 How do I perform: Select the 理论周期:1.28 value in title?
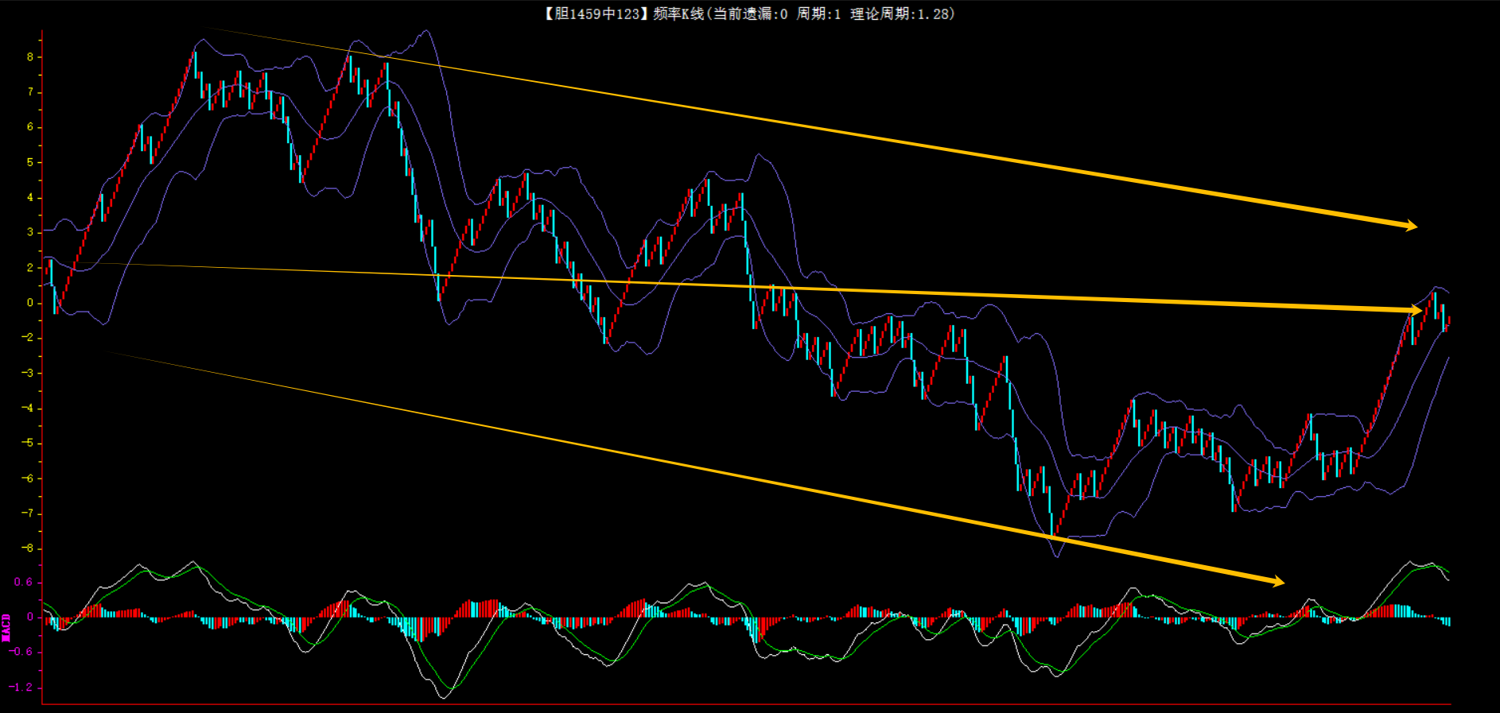click(x=901, y=14)
